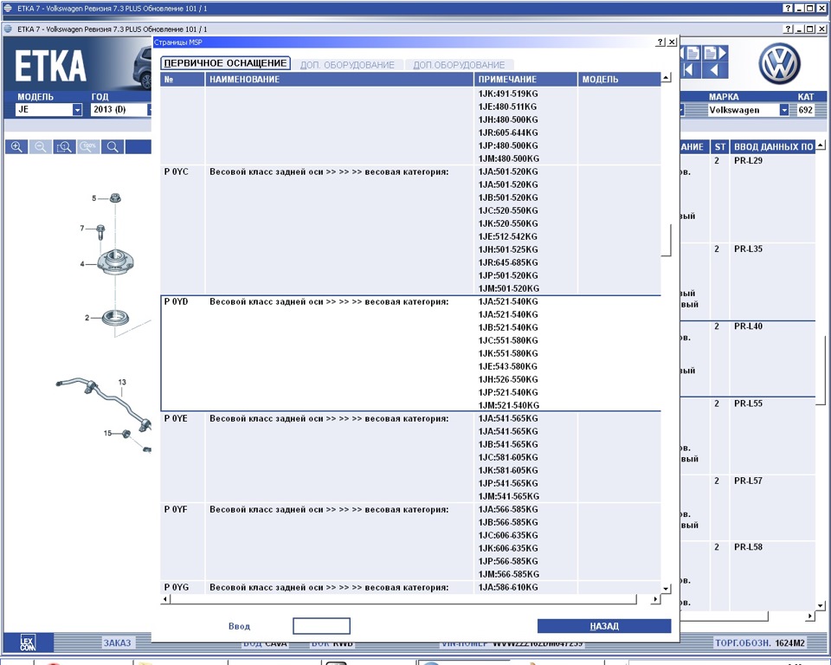Click the plain magnifier search icon
831x665 pixels.
[113, 147]
